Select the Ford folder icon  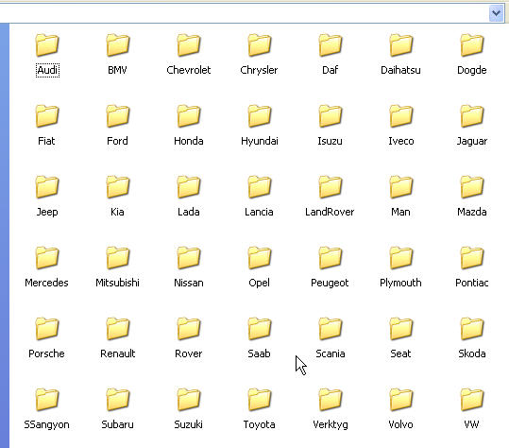coord(118,115)
